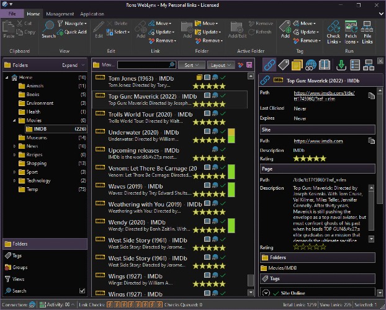Screen dimensions: 386x310
Task: Open the Tags navigation pane
Action: (x=45, y=255)
